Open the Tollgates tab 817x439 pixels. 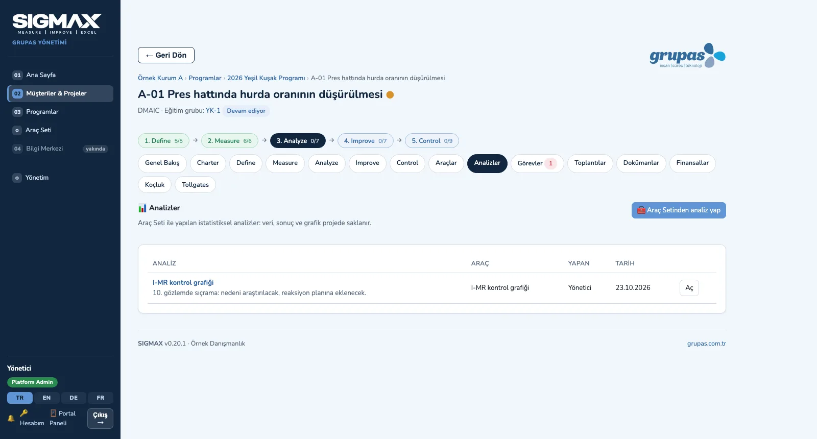pyautogui.click(x=195, y=185)
